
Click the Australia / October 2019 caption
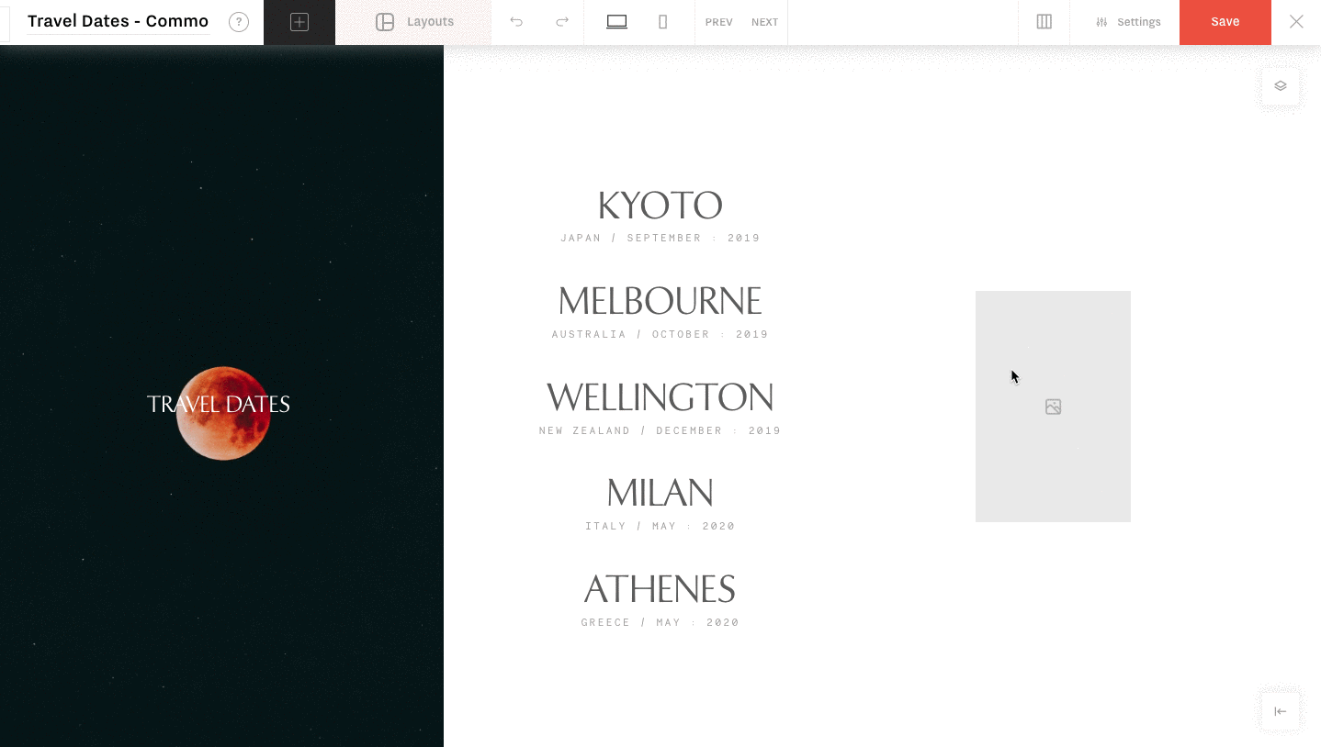660,335
